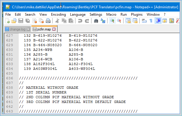The height and width of the screenshot is (116, 182).
Task: Toggle Word Wrap in the toolbar
Action: point(144,21)
